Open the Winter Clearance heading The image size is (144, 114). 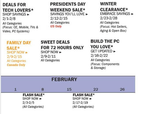click(x=114, y=7)
